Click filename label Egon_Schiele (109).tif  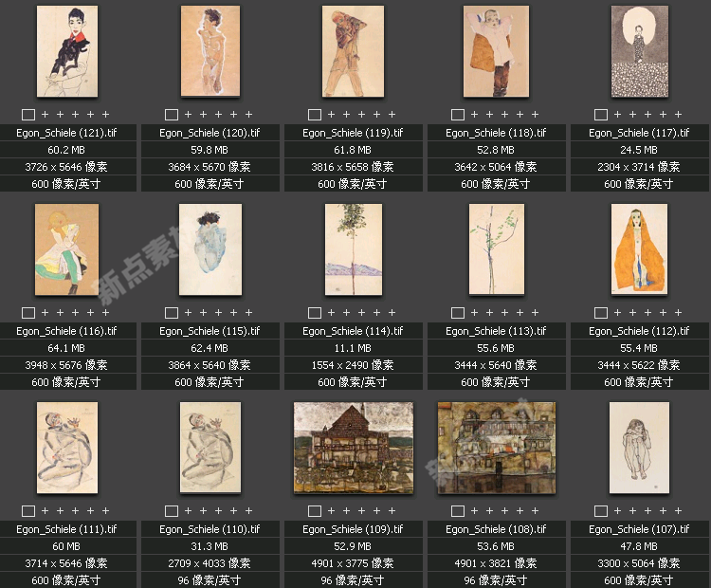coord(353,529)
